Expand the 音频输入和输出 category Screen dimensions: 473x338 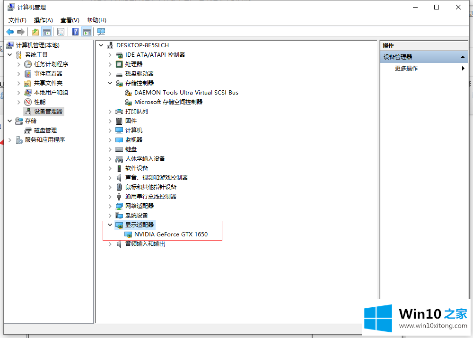coord(110,244)
